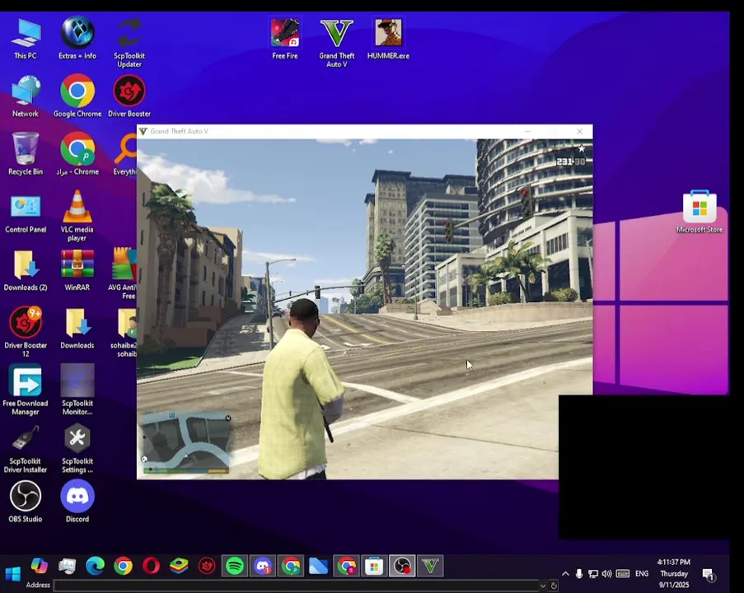Select the Downloads folder on the desktop
The width and height of the screenshot is (744, 593).
click(77, 329)
